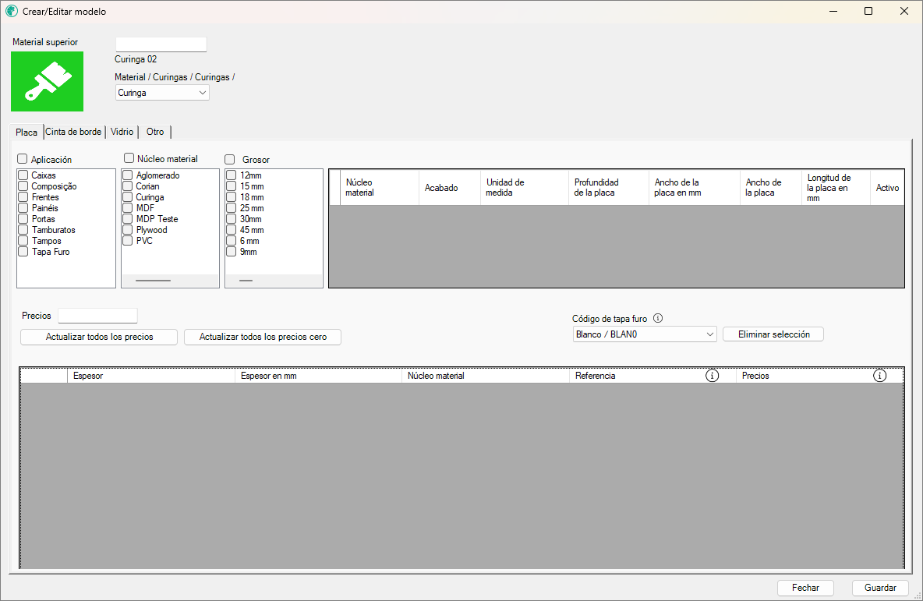Tick the Portas application checkbox

click(23, 219)
